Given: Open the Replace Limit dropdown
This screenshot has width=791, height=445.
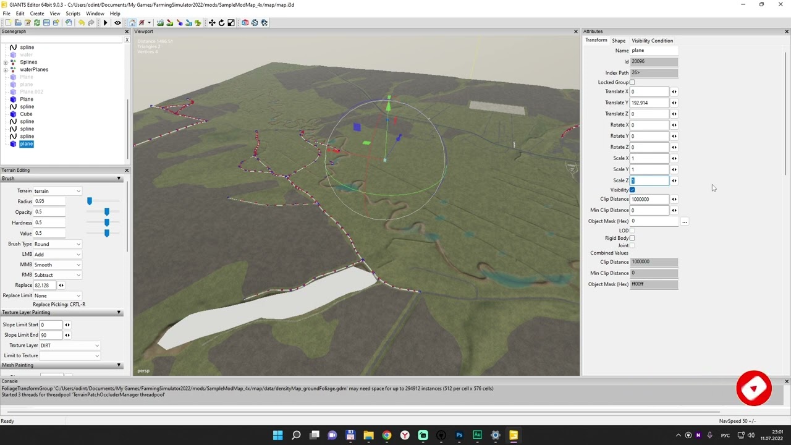Looking at the screenshot, I should (57, 295).
